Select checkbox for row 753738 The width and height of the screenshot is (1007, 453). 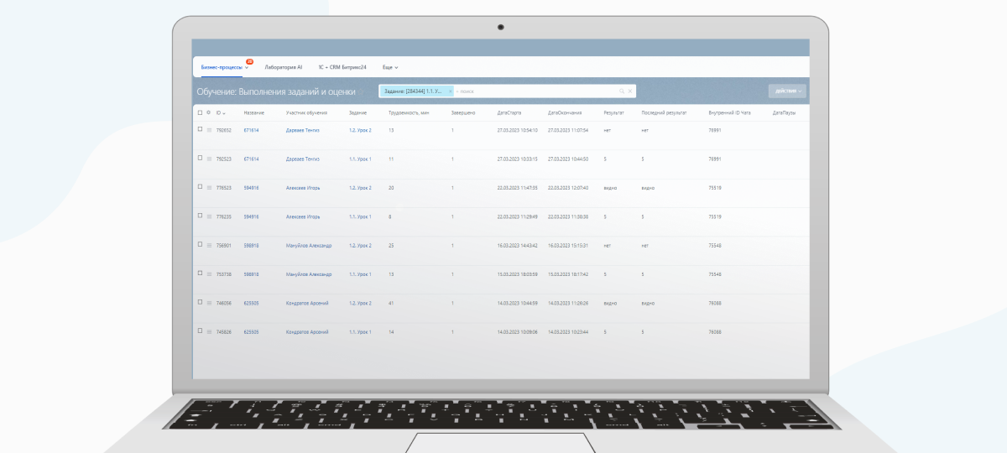coord(200,273)
